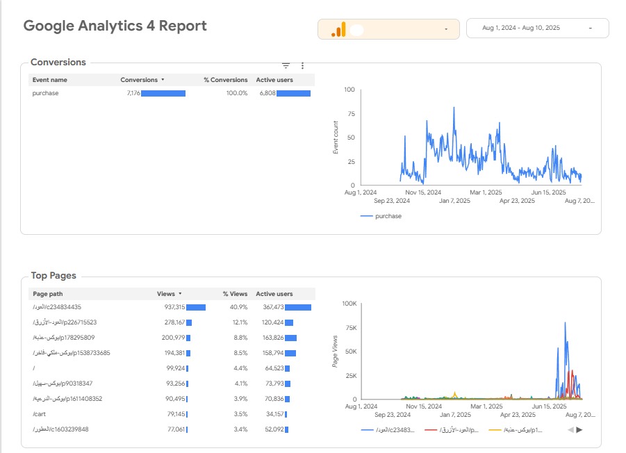Go to next legend page with right arrow
626x453 pixels.
[579, 430]
